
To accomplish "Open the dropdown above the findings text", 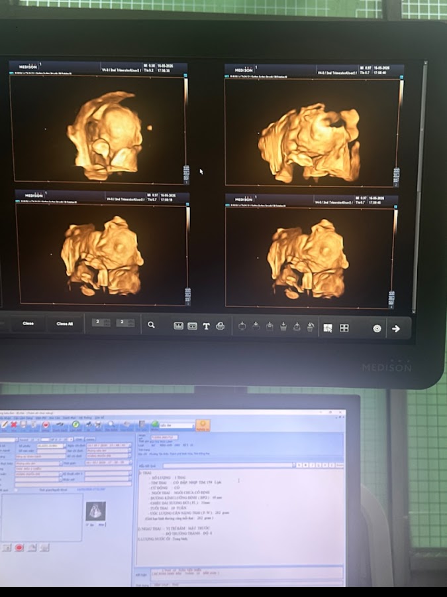I will (x=229, y=465).
